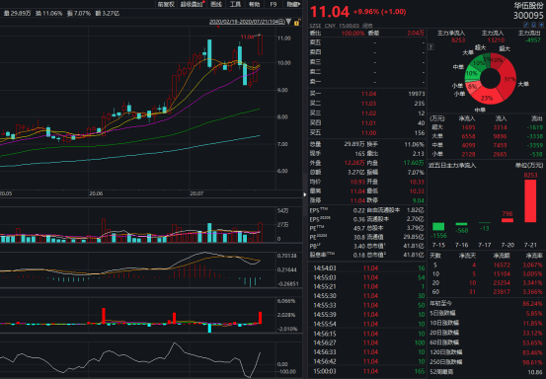Open the 帮助 menu
Image resolution: width=546 pixels, height=379 pixels.
tap(254, 4)
